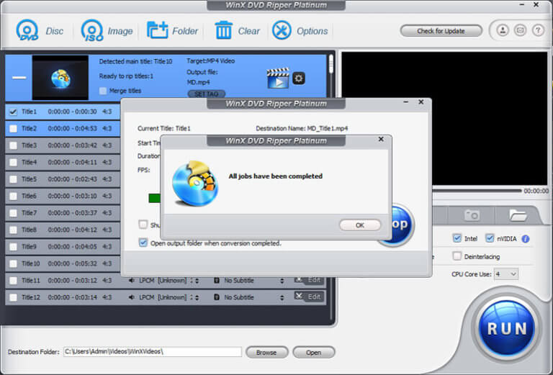The width and height of the screenshot is (553, 375).
Task: Toggle Merge titles option
Action: pyautogui.click(x=103, y=91)
